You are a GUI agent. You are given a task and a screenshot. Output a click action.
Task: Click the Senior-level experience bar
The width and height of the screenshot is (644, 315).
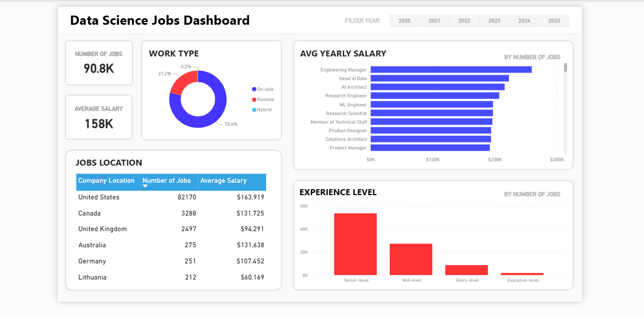coord(355,244)
